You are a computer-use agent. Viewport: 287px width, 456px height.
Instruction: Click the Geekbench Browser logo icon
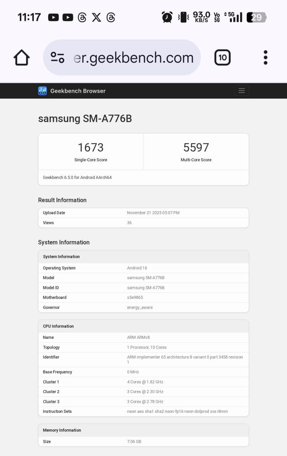pyautogui.click(x=42, y=91)
